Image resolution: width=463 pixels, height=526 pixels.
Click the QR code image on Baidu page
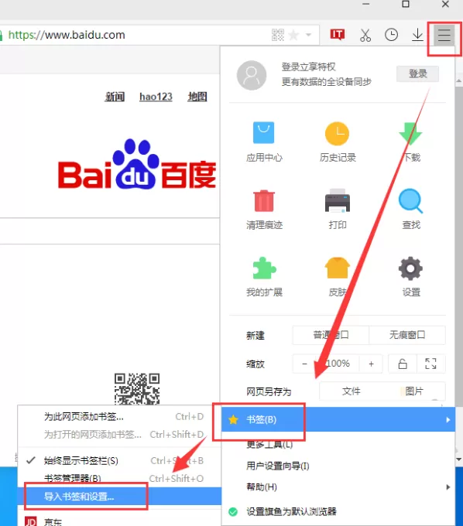click(136, 389)
